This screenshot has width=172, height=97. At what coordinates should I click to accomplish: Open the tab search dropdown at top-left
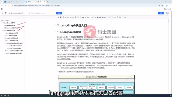2,2
